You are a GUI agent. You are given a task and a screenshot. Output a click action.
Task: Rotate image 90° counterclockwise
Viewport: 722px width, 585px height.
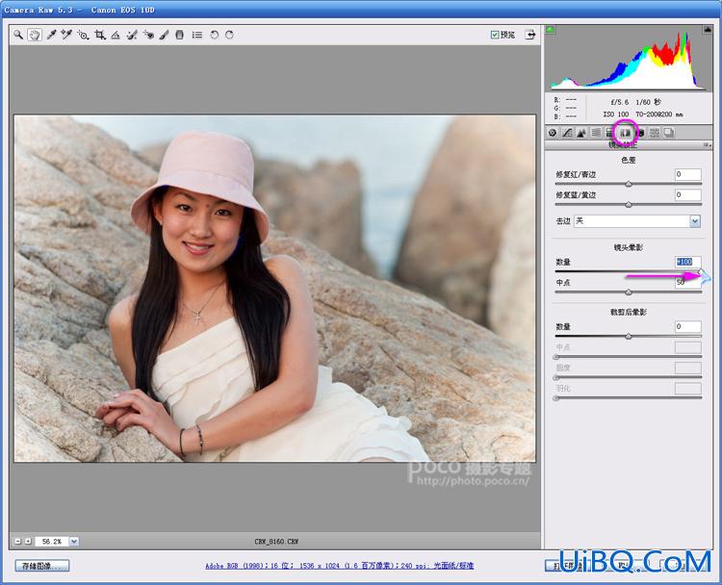(x=214, y=35)
